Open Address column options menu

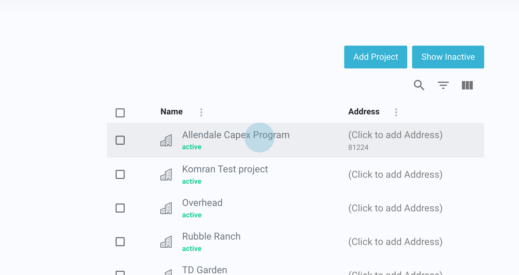pos(396,112)
